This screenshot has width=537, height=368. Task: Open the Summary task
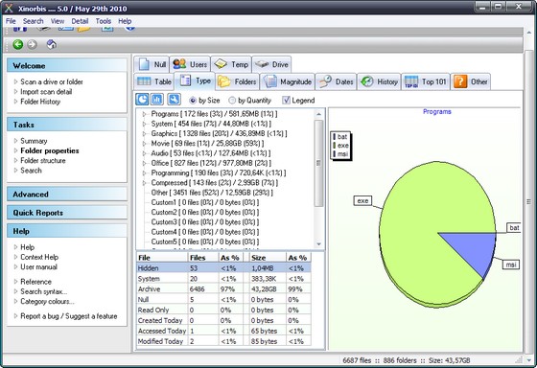click(x=34, y=141)
